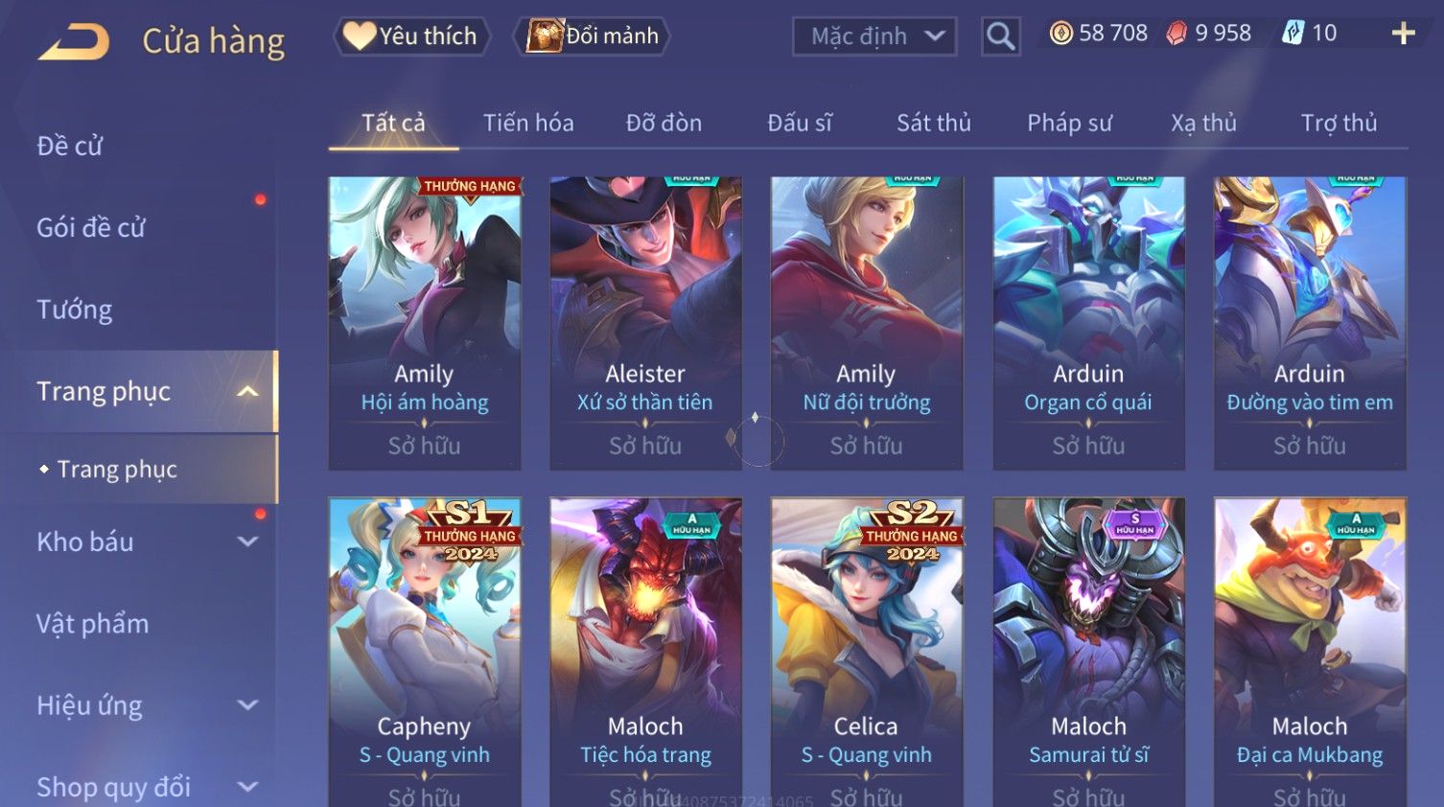Expand the Kho báu sidebar section
The width and height of the screenshot is (1444, 807).
coord(247,542)
